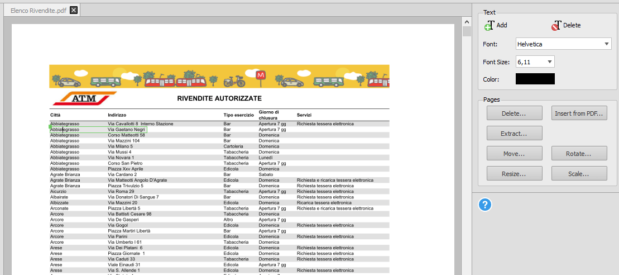The width and height of the screenshot is (619, 275).
Task: Click the Via S. Allende 1 address
Action: (x=123, y=271)
